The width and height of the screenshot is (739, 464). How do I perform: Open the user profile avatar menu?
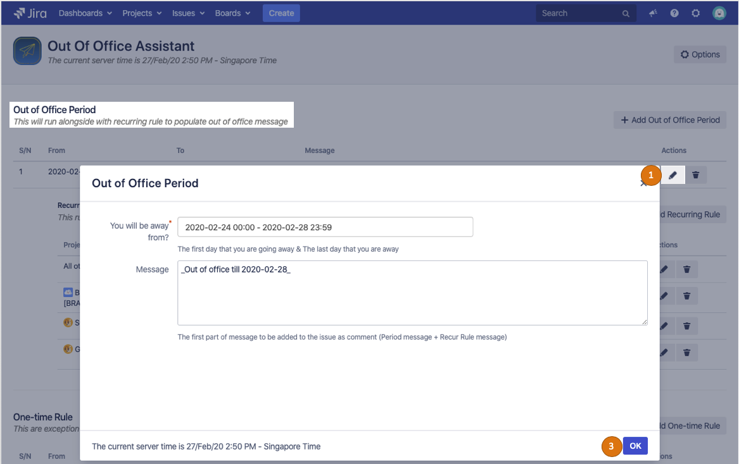(x=719, y=13)
